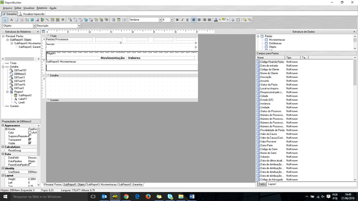Click the send to back icon
This screenshot has height=201, width=358.
point(250,20)
